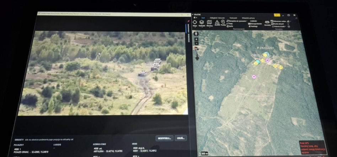This screenshot has width=337, height=157.
Task: Select the F.21.133201 map marker
Action: 266,55
